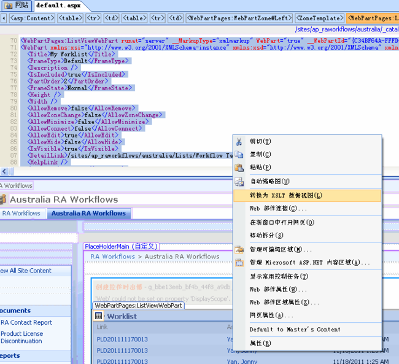
Task: Click View All Site Content link
Action: click(26, 271)
